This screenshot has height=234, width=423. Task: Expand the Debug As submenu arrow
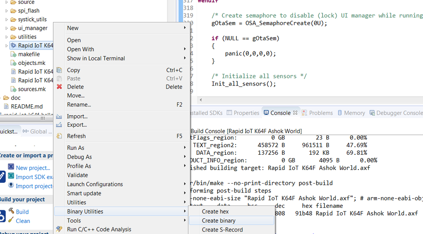[185, 157]
